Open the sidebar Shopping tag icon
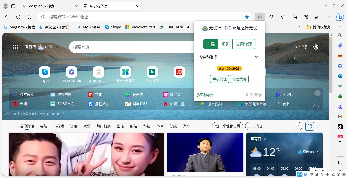Image resolution: width=347 pixels, height=178 pixels. point(340,45)
